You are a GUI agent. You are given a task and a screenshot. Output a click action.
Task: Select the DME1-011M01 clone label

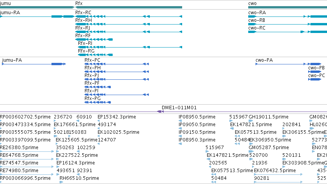[x=179, y=108]
